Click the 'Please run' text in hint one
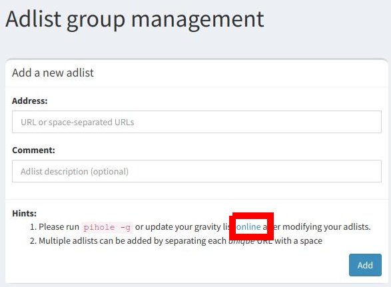The image size is (391, 287). click(x=59, y=226)
